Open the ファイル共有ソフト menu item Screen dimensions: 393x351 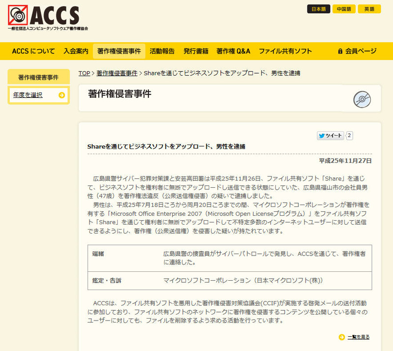tap(285, 51)
